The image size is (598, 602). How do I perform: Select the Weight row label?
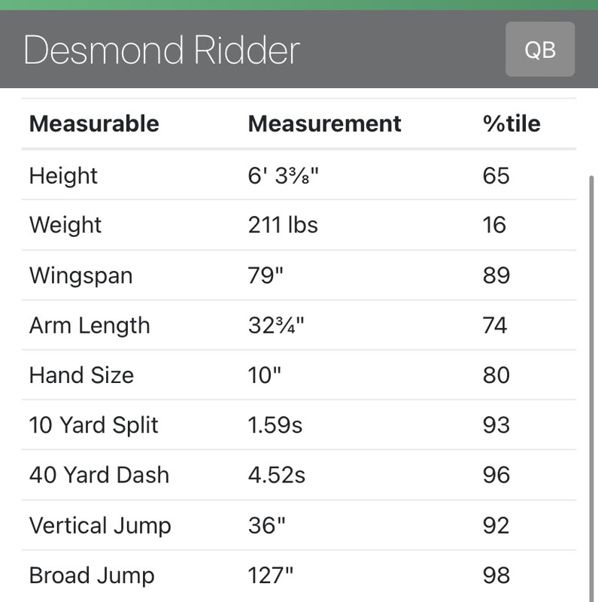(x=65, y=225)
